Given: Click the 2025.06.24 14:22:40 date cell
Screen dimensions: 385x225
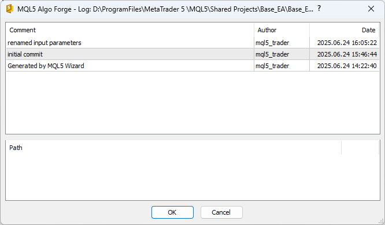Looking at the screenshot, I should pos(347,66).
